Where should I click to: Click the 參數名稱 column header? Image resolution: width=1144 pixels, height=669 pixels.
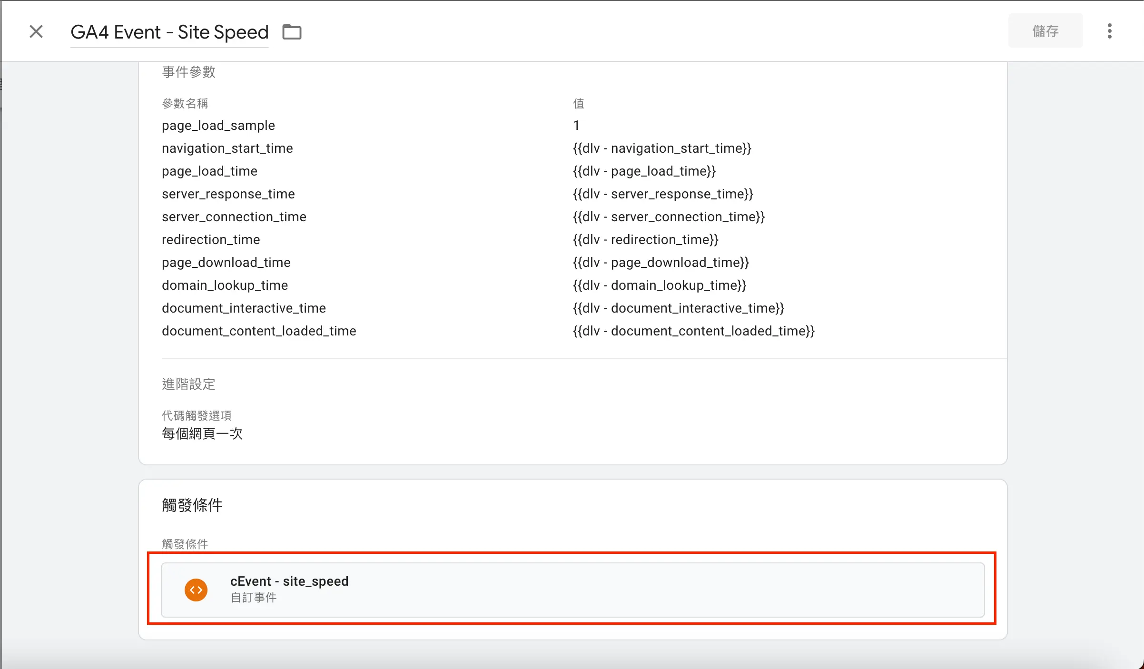tap(185, 103)
